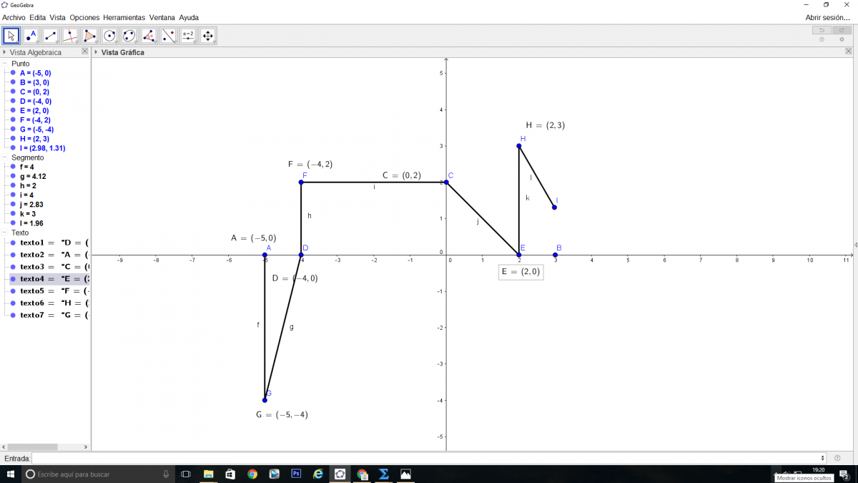Choose the Segment line tool

(x=51, y=35)
